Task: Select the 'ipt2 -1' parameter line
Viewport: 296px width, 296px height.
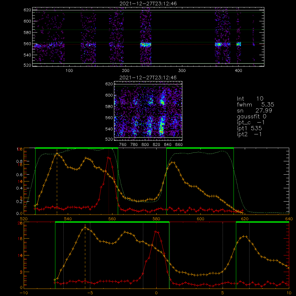Action: 249,134
